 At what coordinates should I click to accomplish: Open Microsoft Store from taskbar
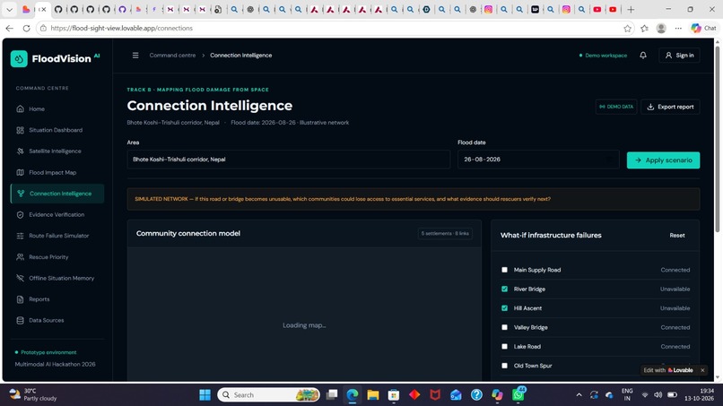pyautogui.click(x=394, y=395)
